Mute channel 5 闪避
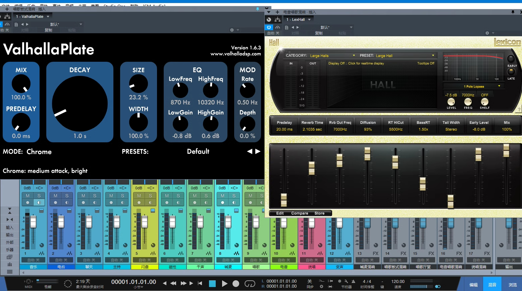522x291 pixels. pos(139,196)
